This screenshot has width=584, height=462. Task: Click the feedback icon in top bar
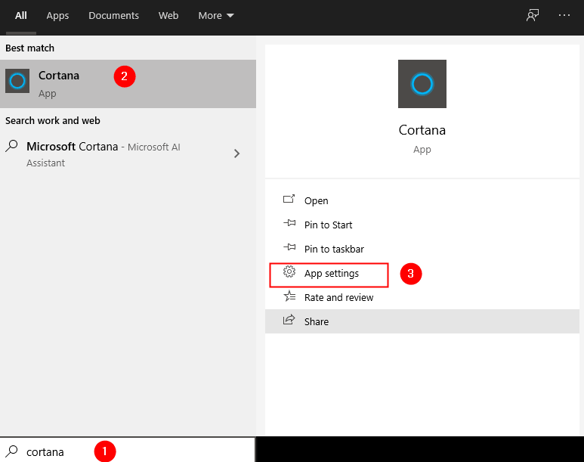pos(533,15)
